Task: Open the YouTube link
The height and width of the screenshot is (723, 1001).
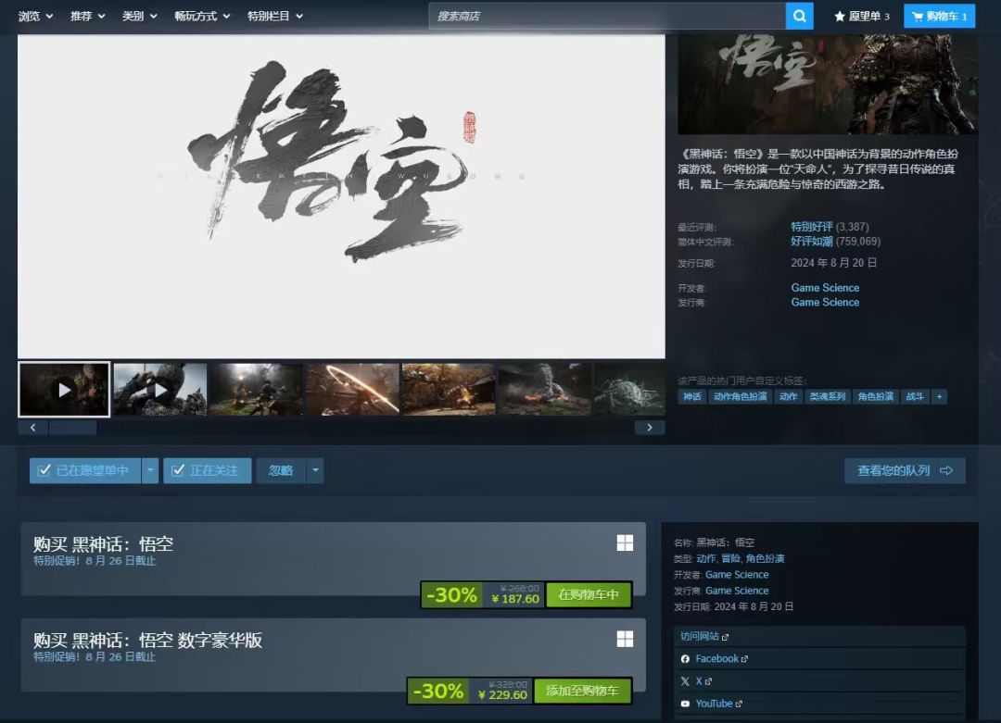Action: [713, 704]
